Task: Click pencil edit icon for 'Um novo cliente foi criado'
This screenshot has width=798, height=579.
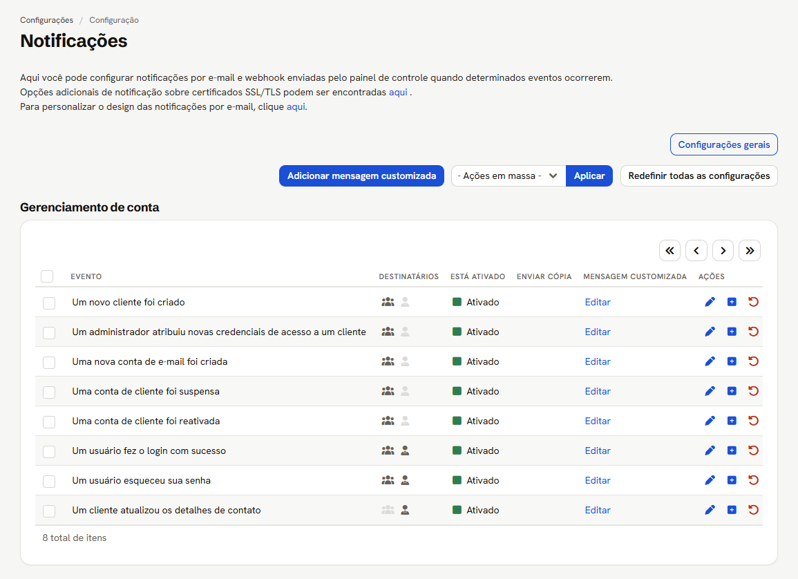Action: (710, 302)
